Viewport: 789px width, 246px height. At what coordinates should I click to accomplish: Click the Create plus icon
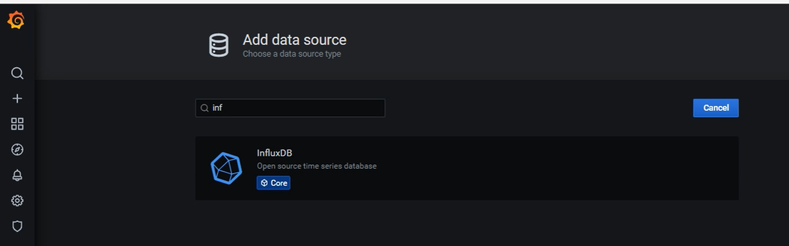coord(17,99)
